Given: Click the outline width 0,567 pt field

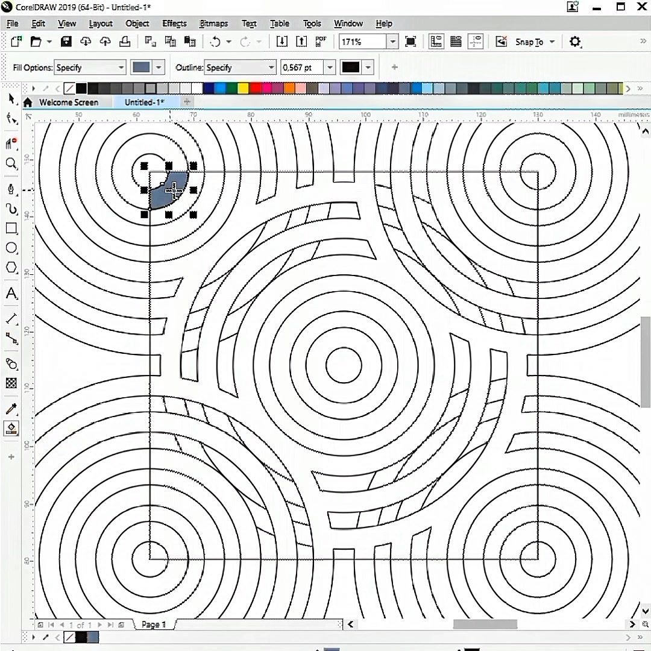Looking at the screenshot, I should 302,68.
